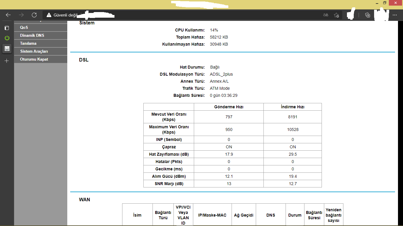
Task: Click connection time 0 gün 03:36:29
Action: 224,95
